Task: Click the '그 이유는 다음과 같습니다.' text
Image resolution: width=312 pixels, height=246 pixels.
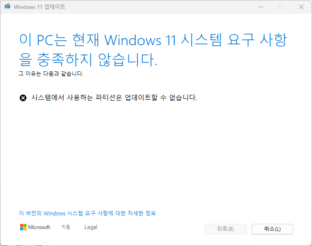Action: (x=51, y=74)
